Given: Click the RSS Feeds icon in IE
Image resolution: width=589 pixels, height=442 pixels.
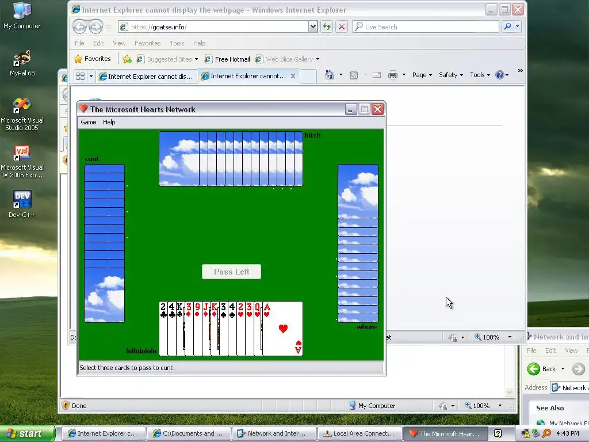Looking at the screenshot, I should tap(354, 75).
